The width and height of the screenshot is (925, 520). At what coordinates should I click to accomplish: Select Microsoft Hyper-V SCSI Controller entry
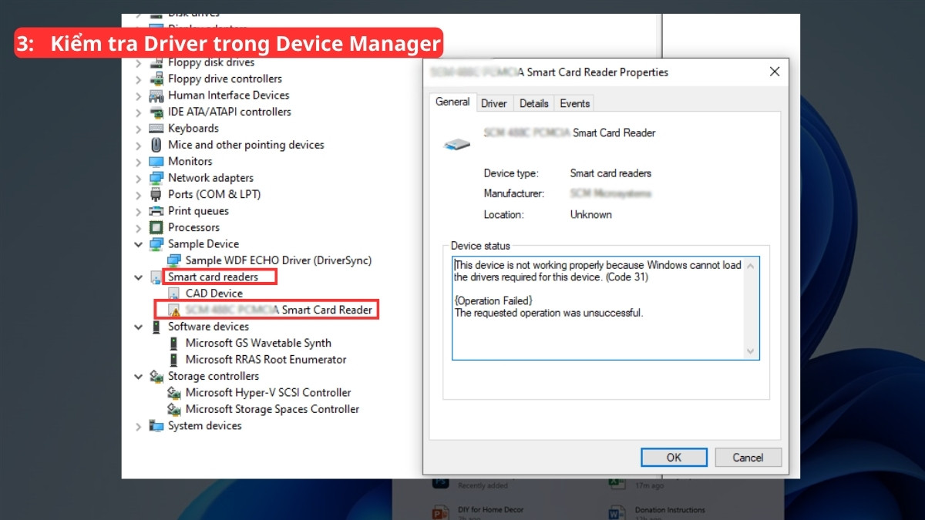point(268,393)
